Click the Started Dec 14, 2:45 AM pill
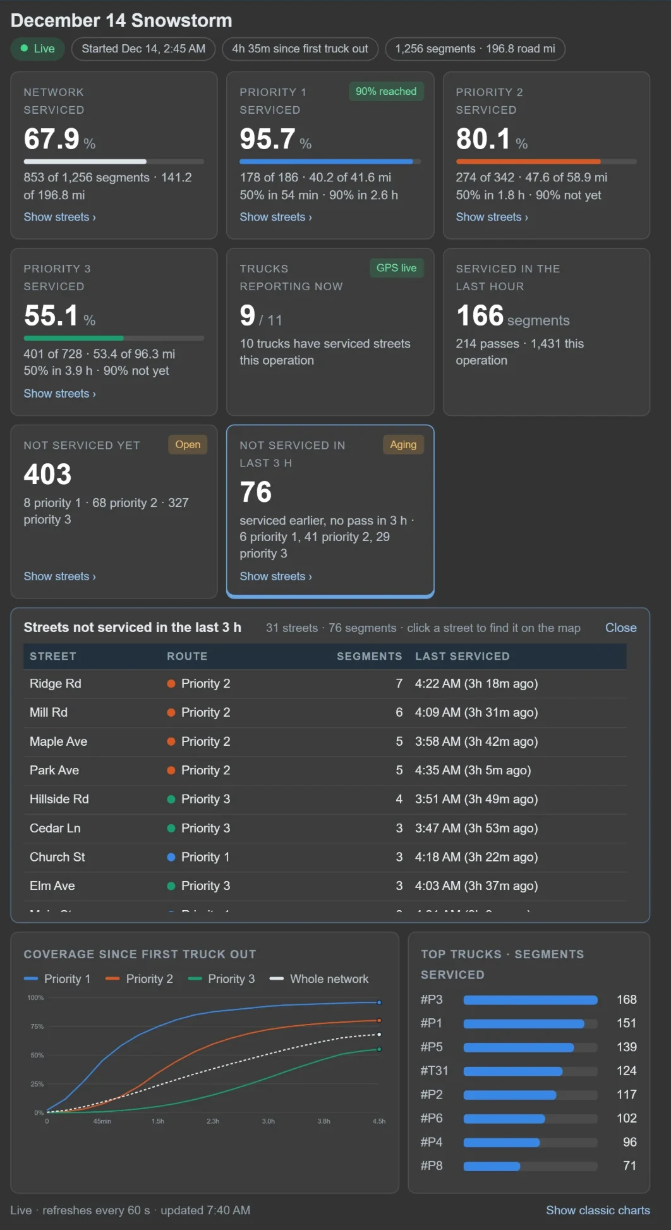 (x=143, y=49)
